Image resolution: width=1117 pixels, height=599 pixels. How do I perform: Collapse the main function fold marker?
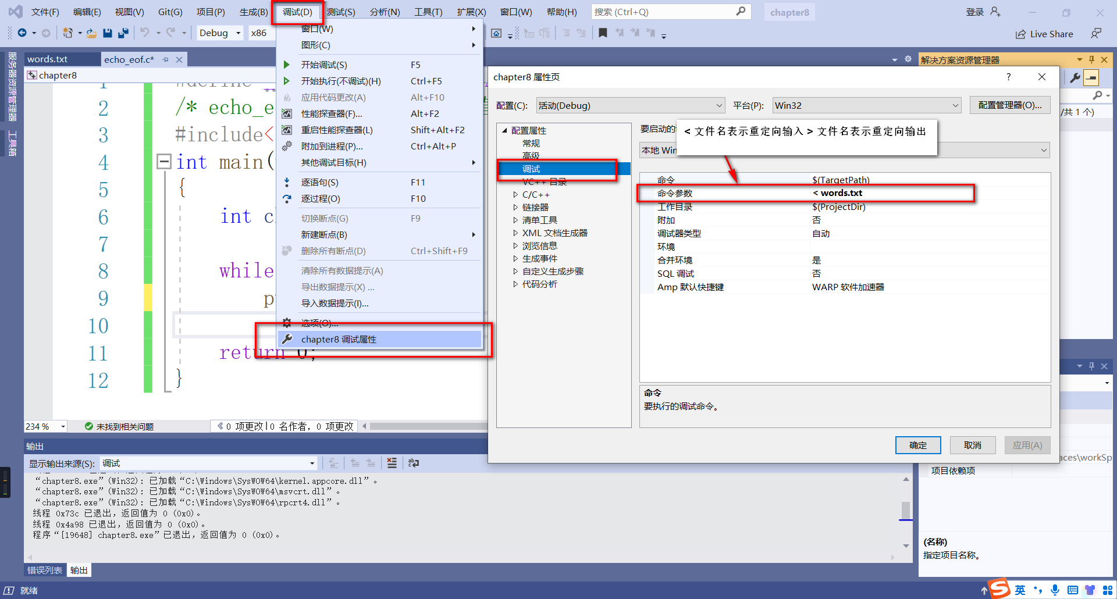[164, 161]
